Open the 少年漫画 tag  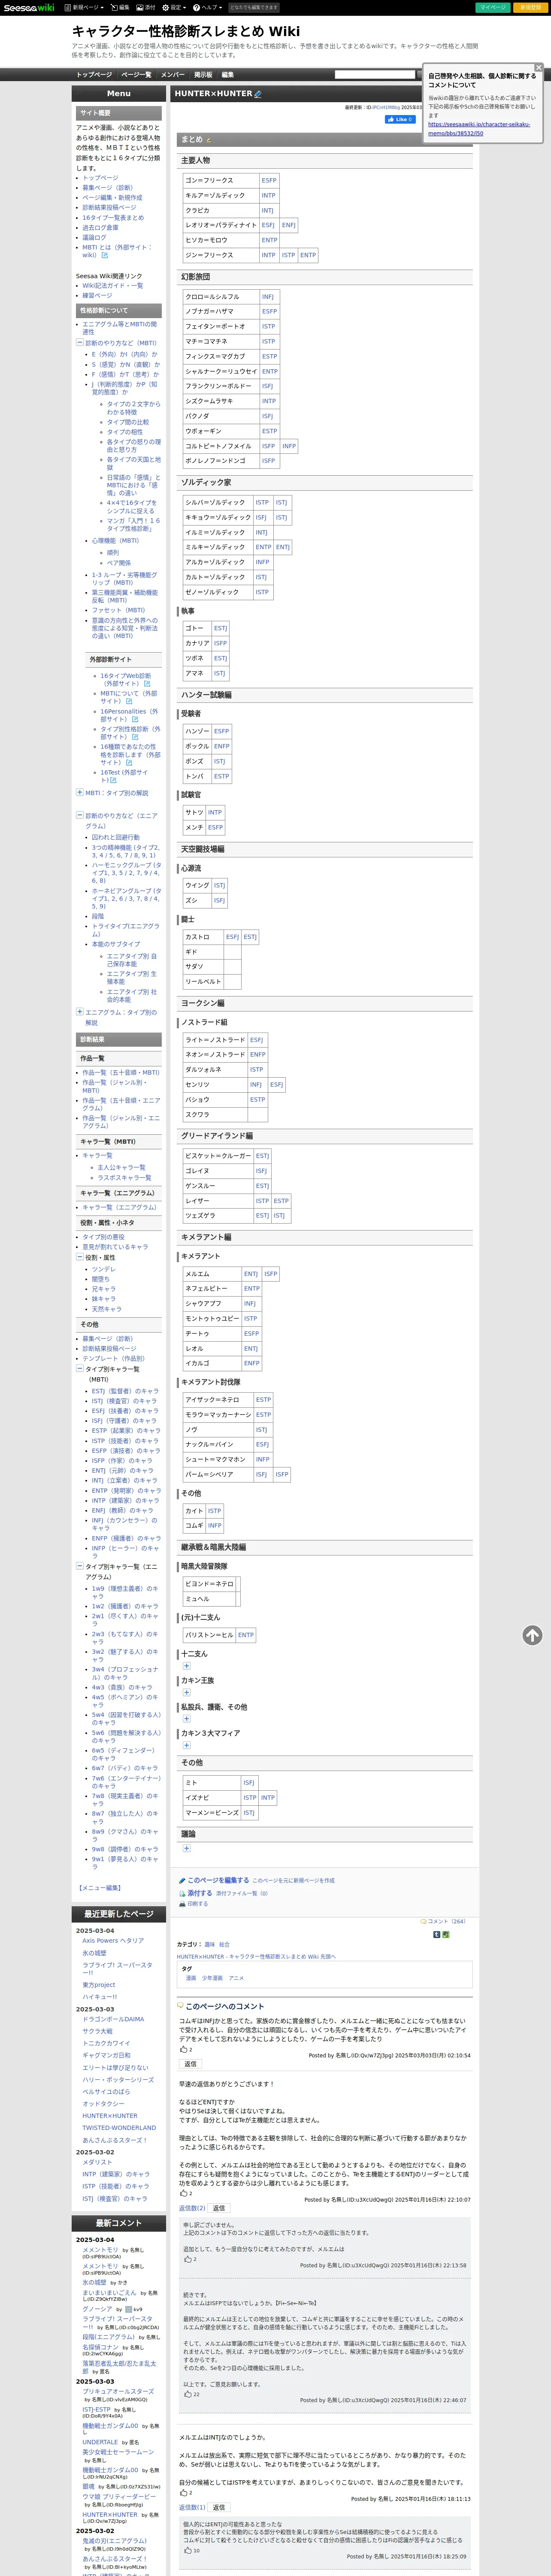212,1977
